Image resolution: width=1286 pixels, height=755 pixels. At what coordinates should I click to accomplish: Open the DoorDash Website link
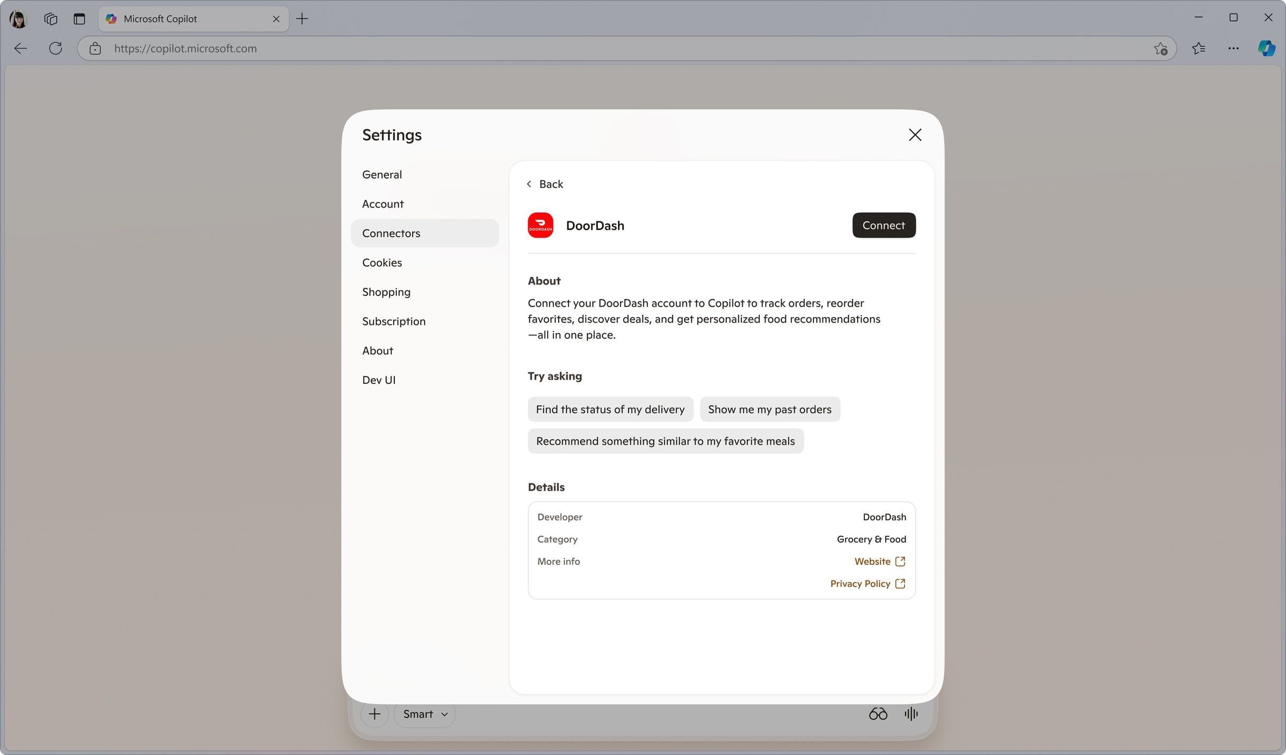tap(880, 562)
